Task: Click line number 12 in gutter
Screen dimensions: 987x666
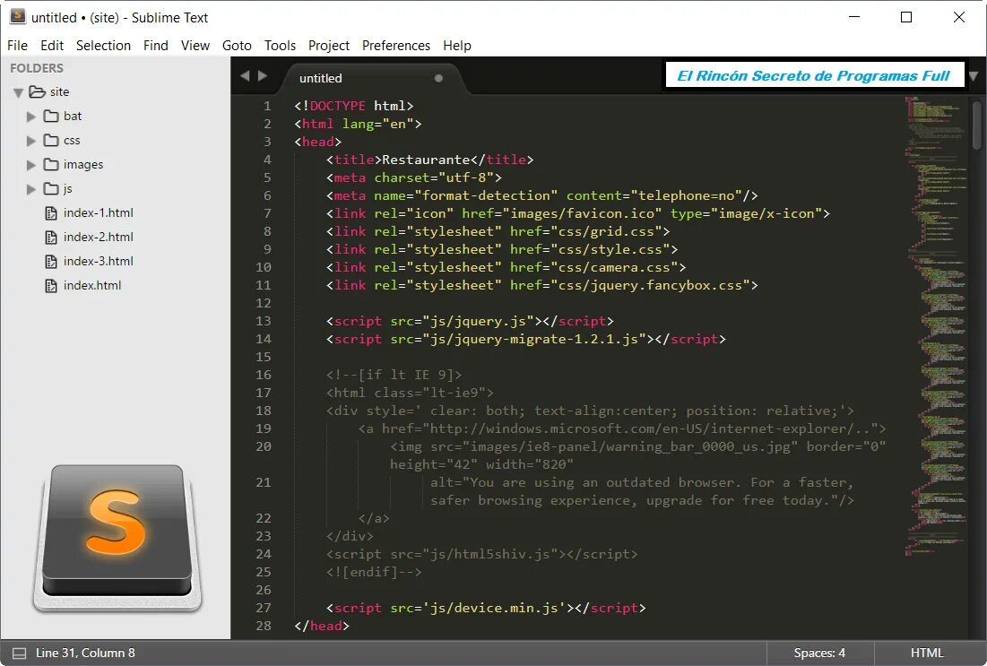Action: tap(264, 303)
